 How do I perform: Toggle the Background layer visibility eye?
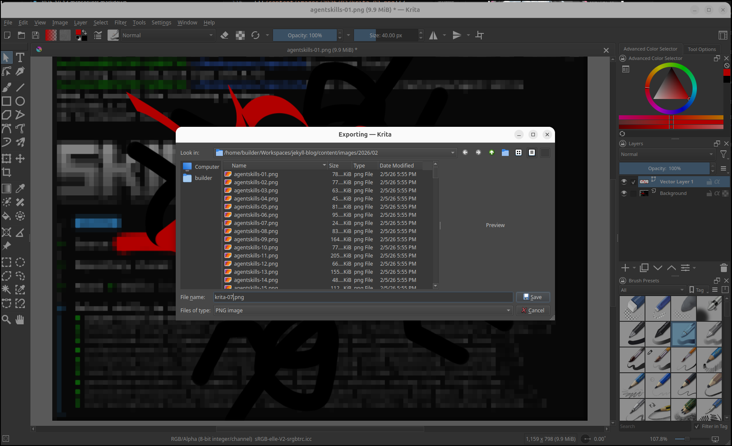tap(624, 193)
